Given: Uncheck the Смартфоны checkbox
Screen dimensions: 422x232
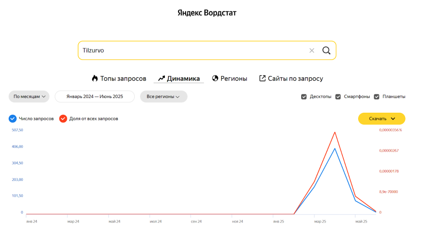Looking at the screenshot, I should (x=338, y=97).
